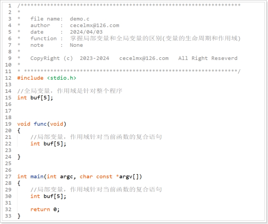Click the file name 'demo.c' text
The image size is (268, 224).
click(x=79, y=19)
